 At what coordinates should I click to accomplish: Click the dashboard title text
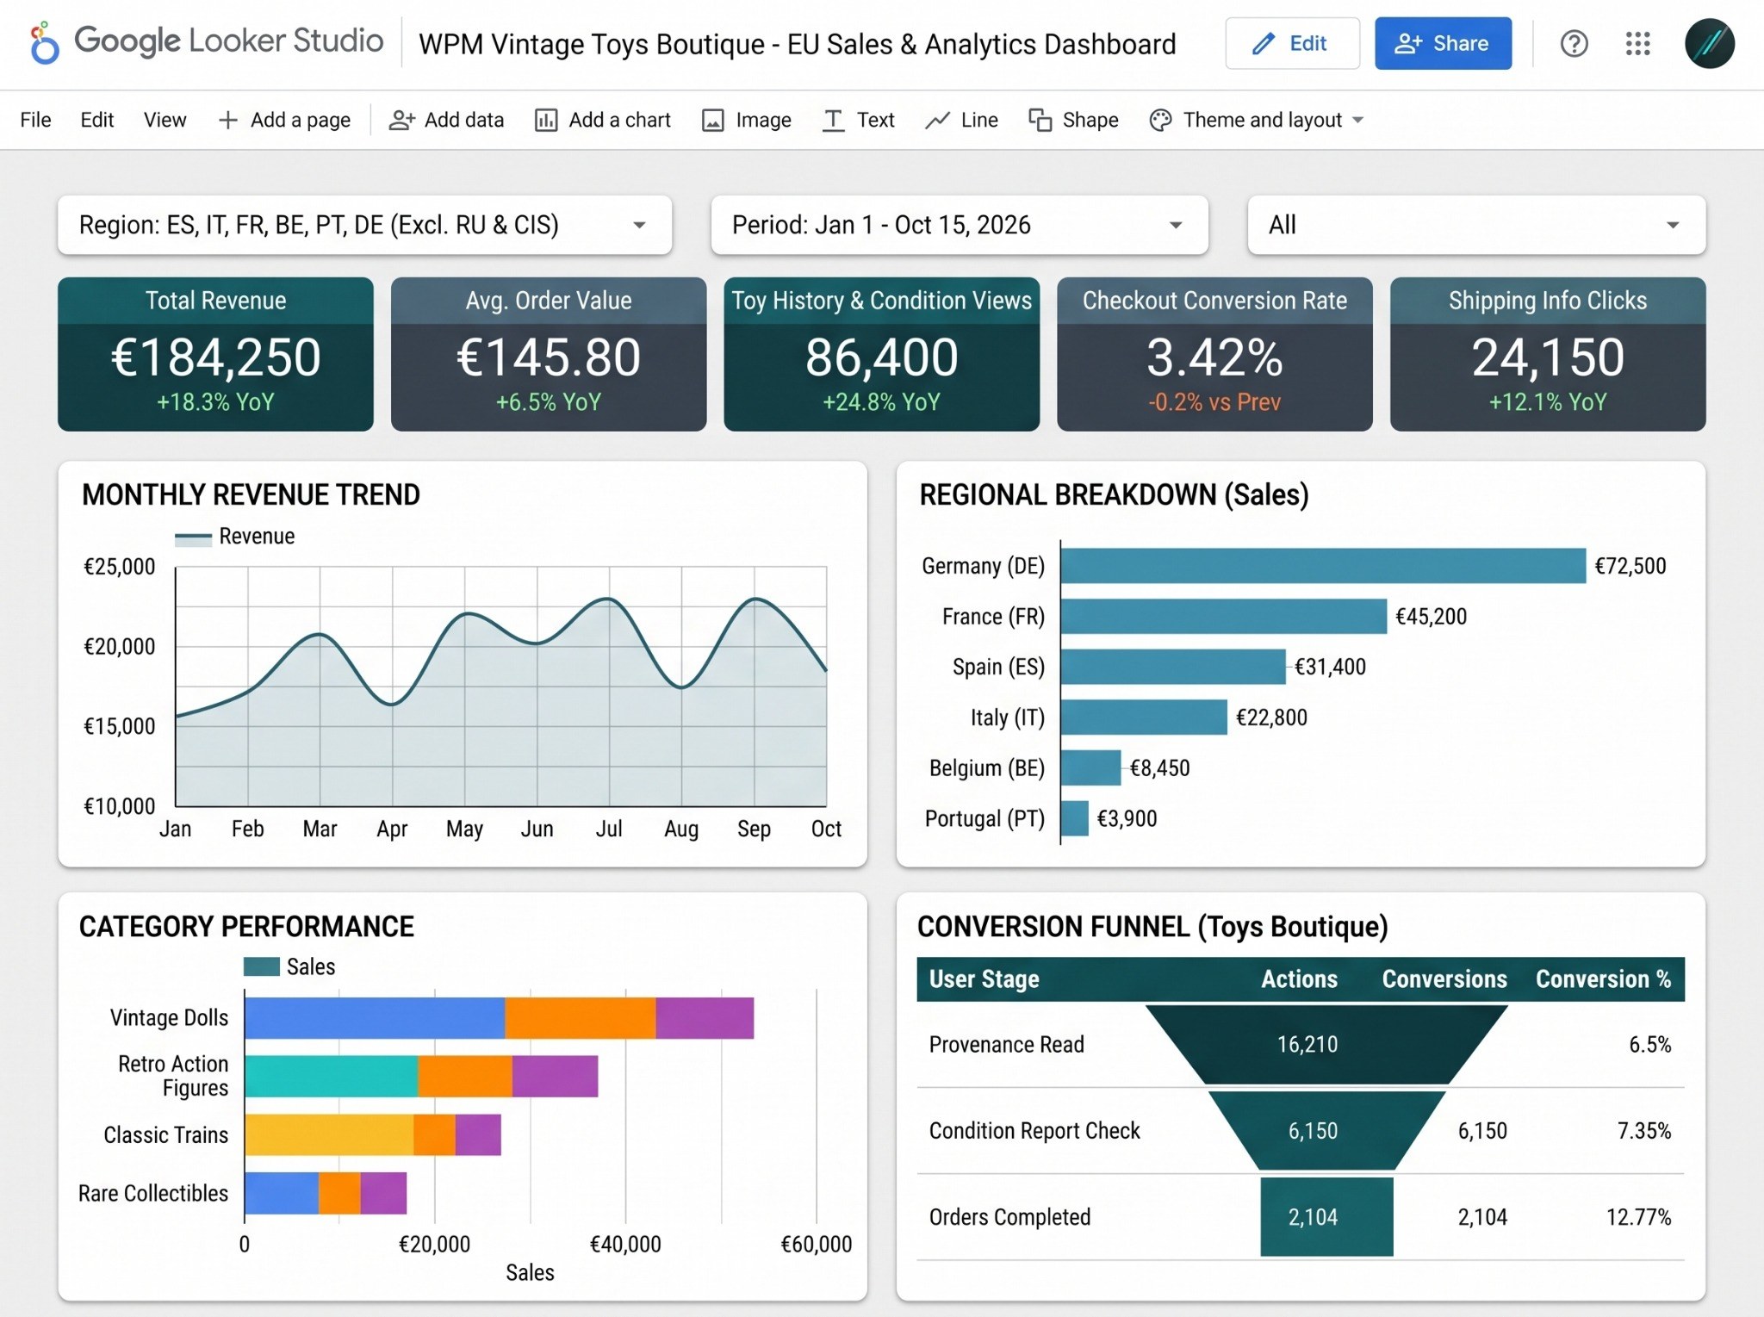pyautogui.click(x=797, y=44)
